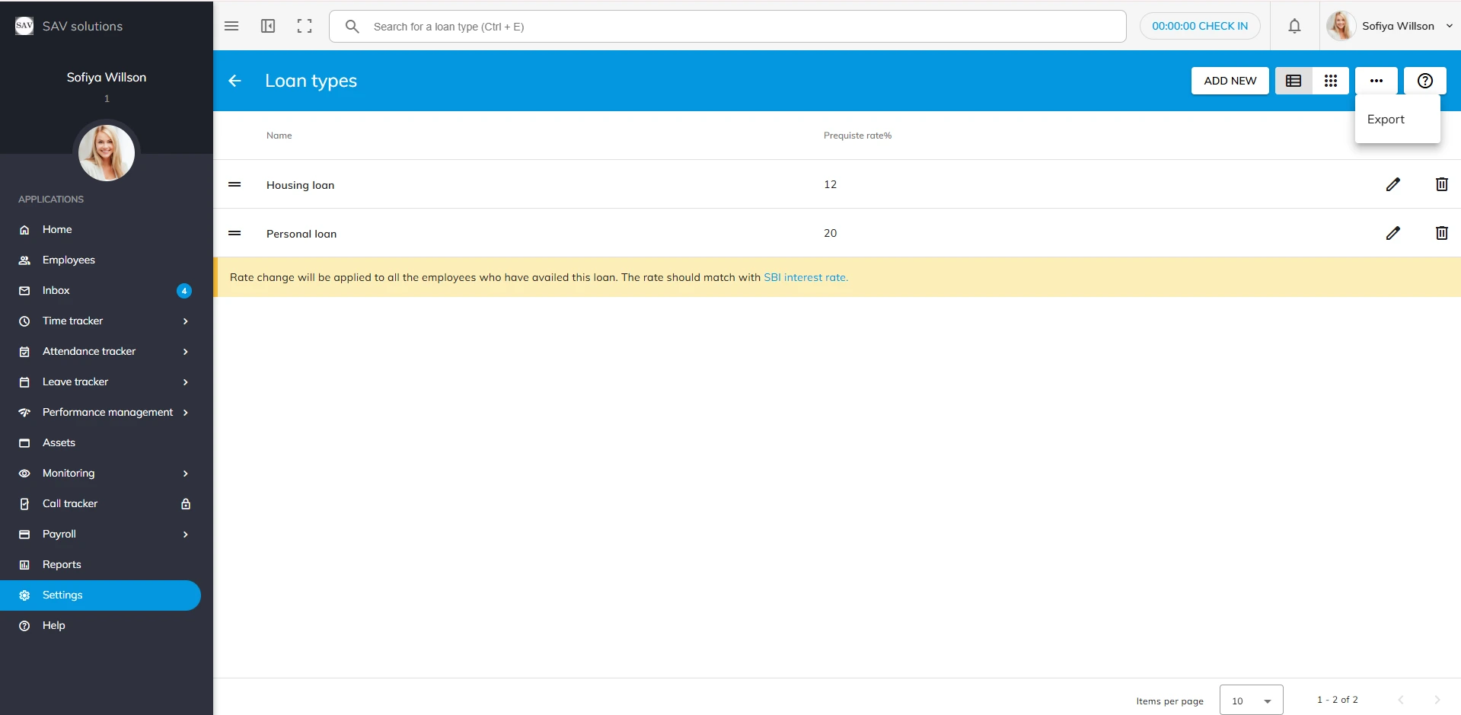This screenshot has width=1461, height=715.
Task: Go back using the arrow icon
Action: point(234,81)
